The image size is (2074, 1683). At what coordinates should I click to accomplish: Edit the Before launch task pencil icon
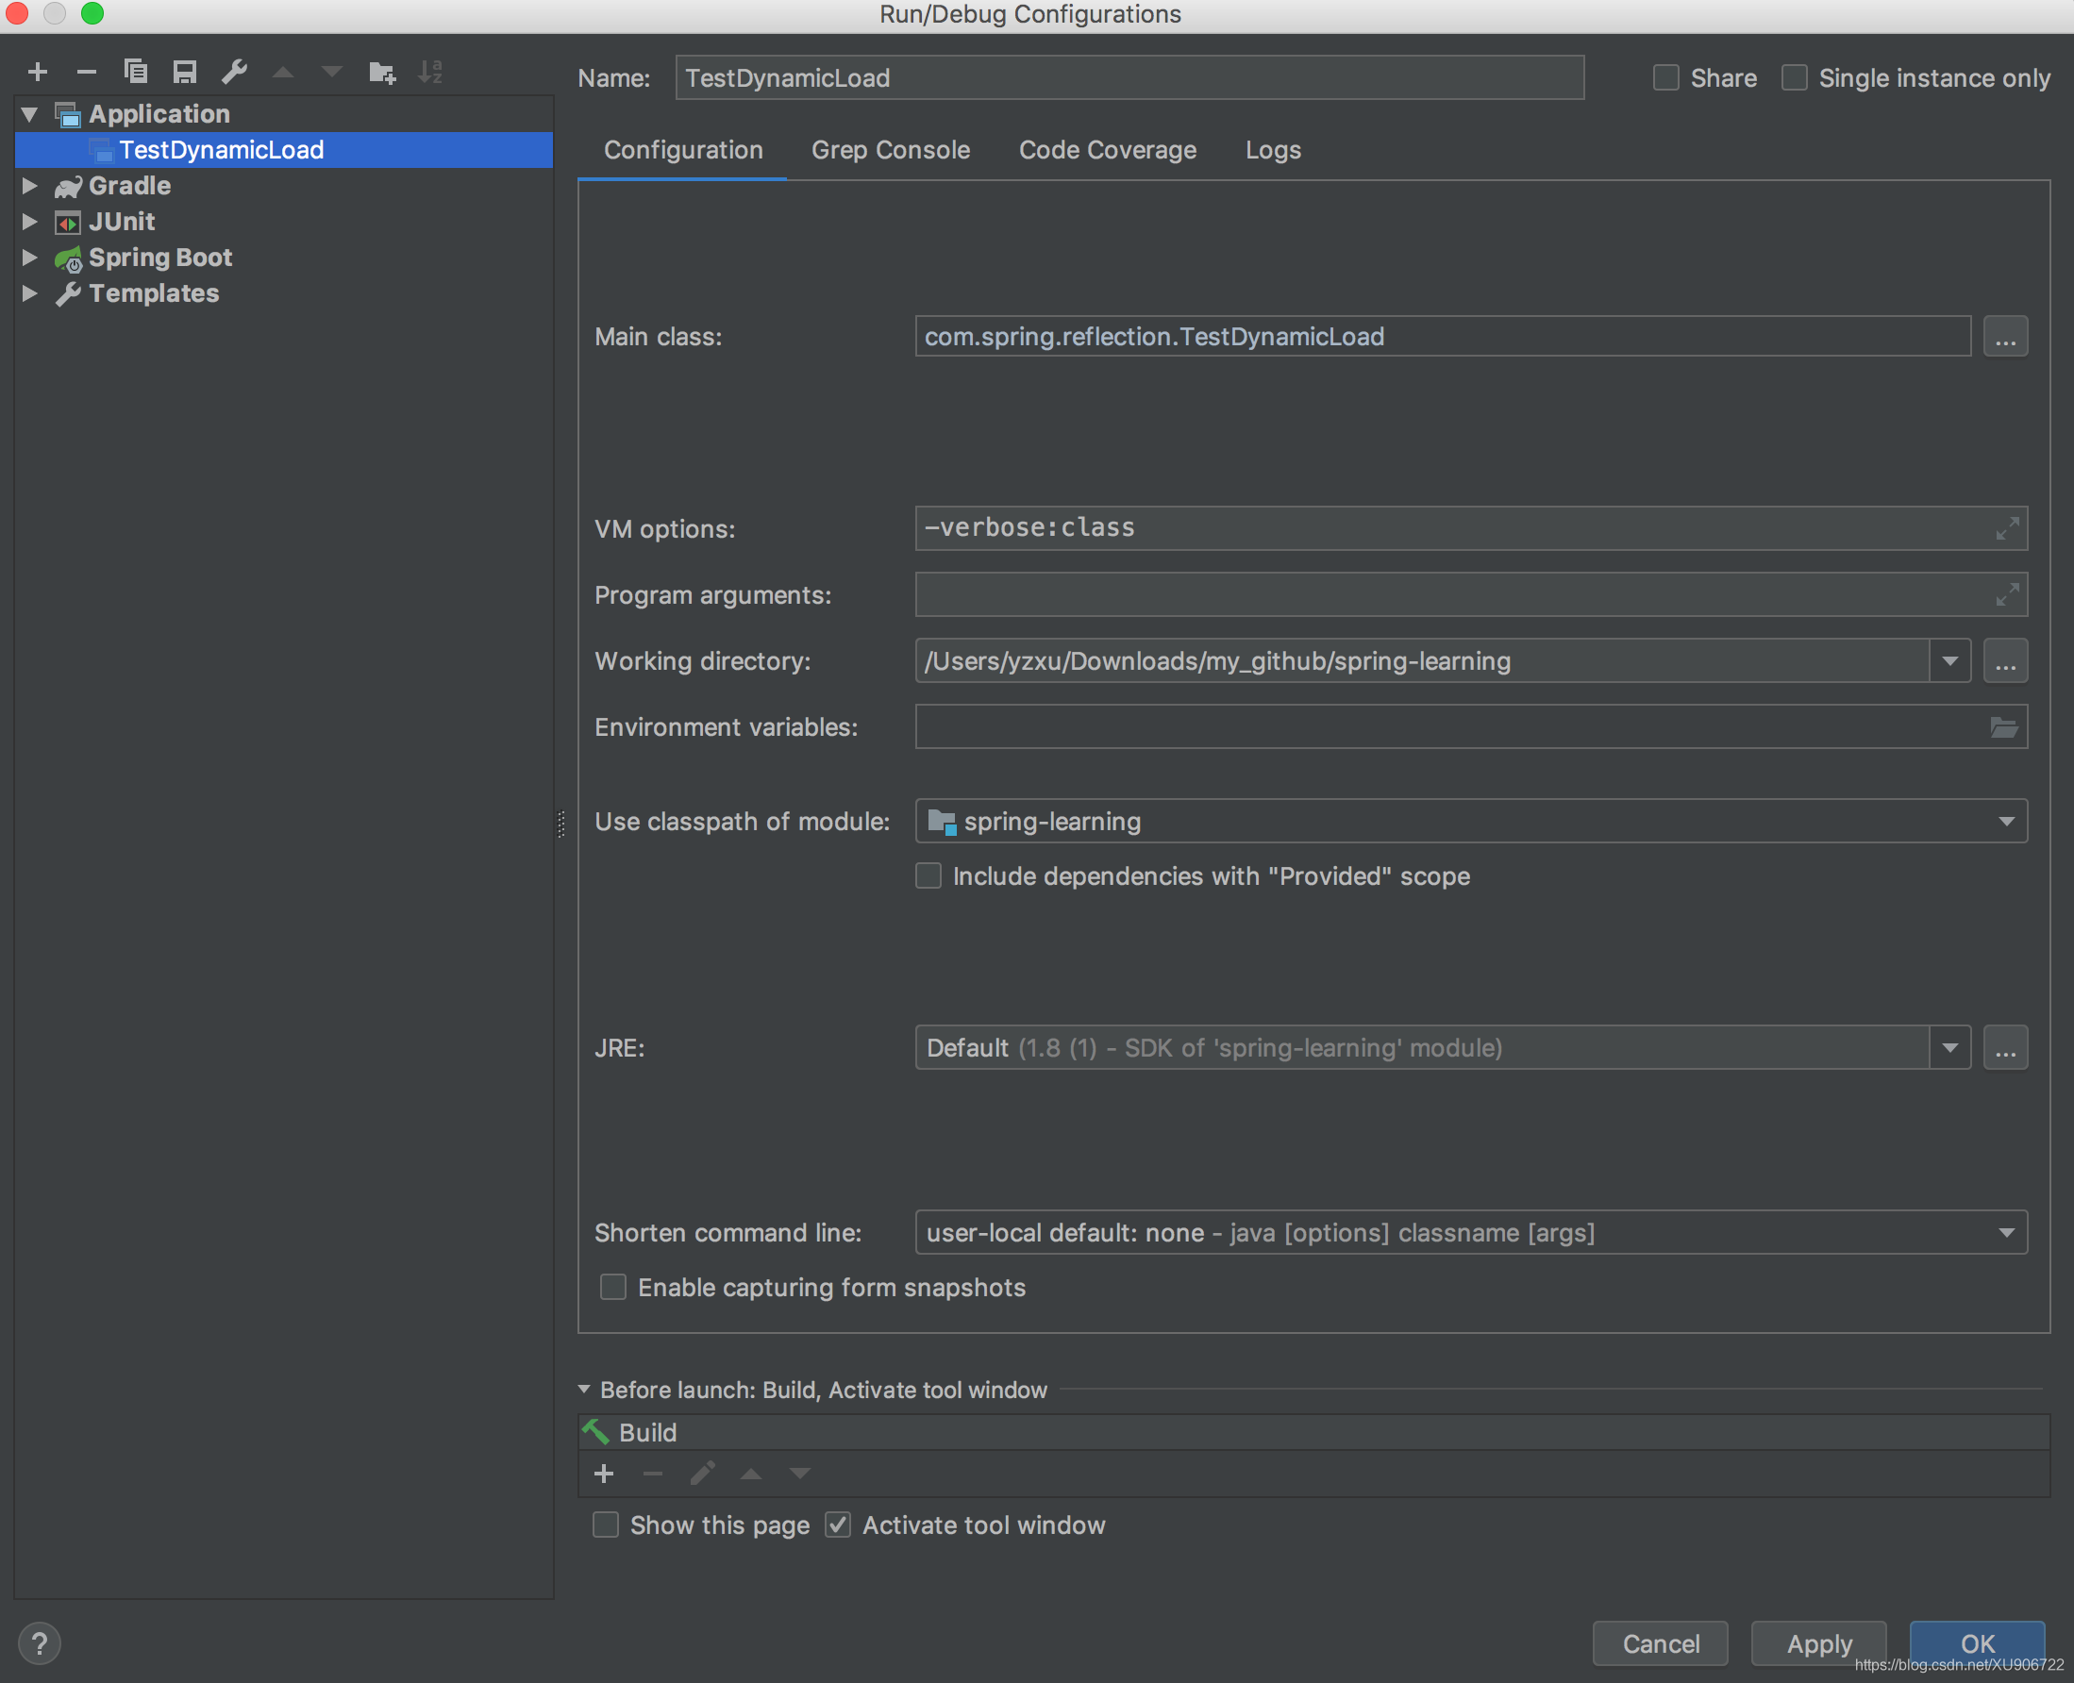[702, 1474]
